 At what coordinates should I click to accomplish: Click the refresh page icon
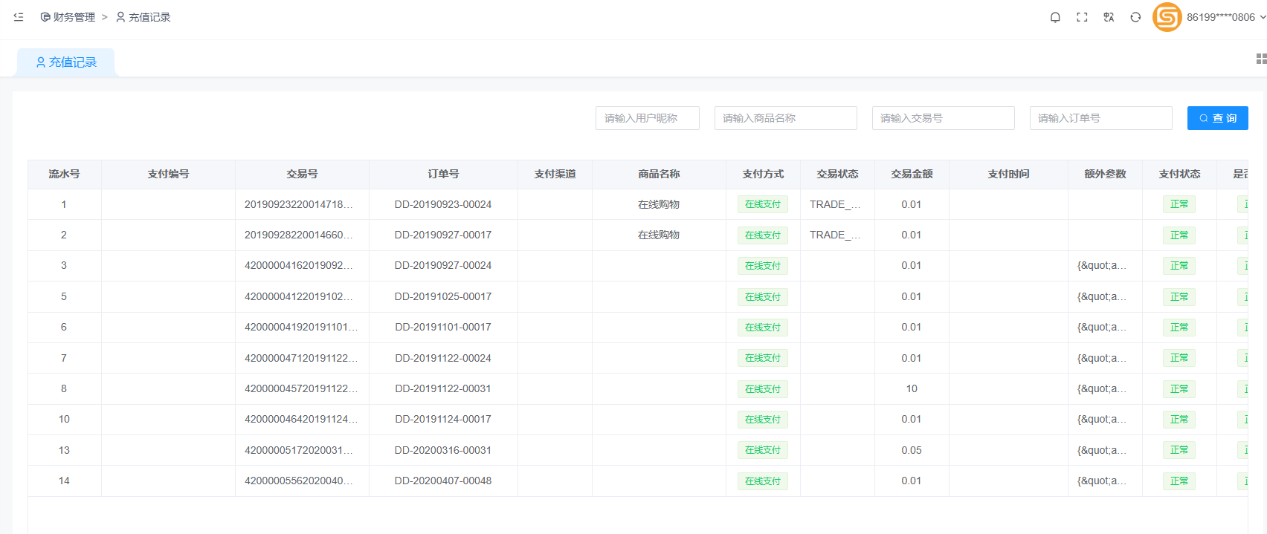pyautogui.click(x=1135, y=17)
